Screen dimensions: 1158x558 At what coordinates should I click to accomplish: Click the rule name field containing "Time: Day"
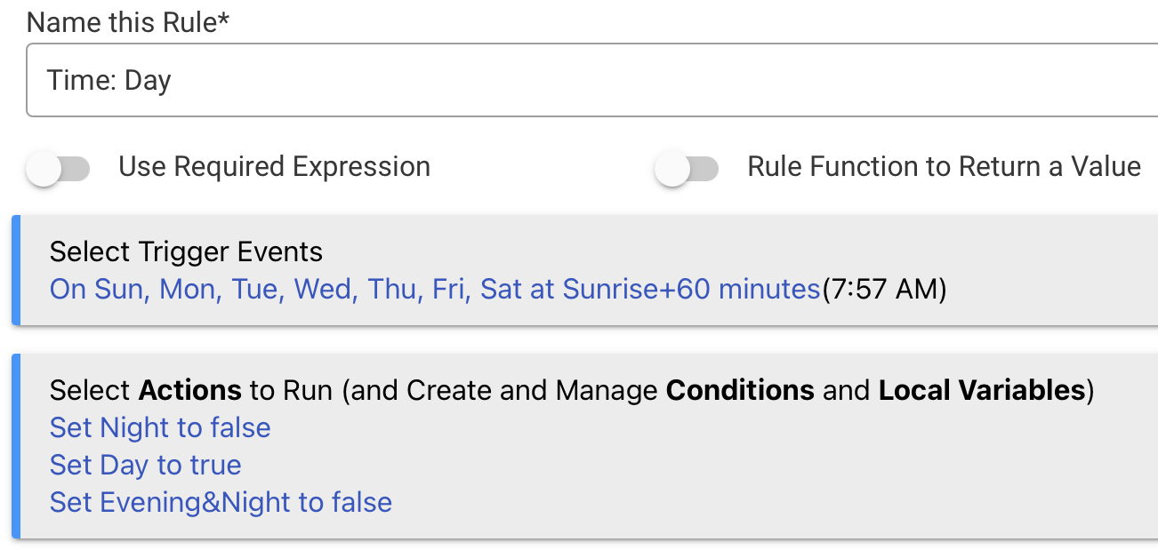click(x=587, y=81)
